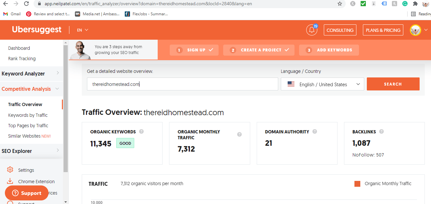Screen dimensions: 431x204
Task: Click the Settings gear icon in sidebar
Action: [x=10, y=170]
